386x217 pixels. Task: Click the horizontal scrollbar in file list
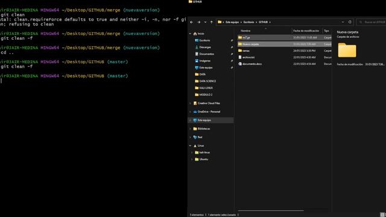271,210
